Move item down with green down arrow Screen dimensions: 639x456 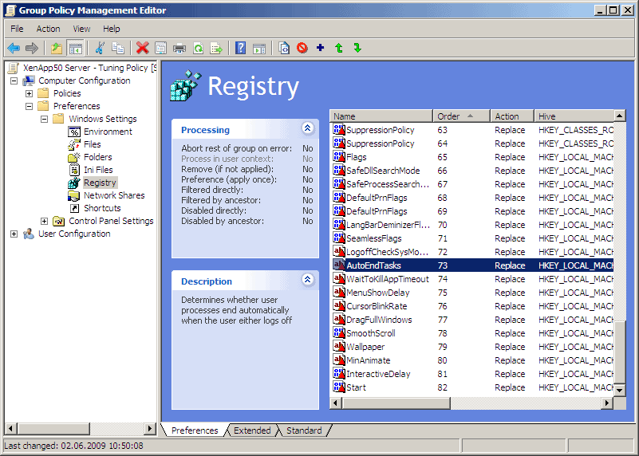point(357,49)
